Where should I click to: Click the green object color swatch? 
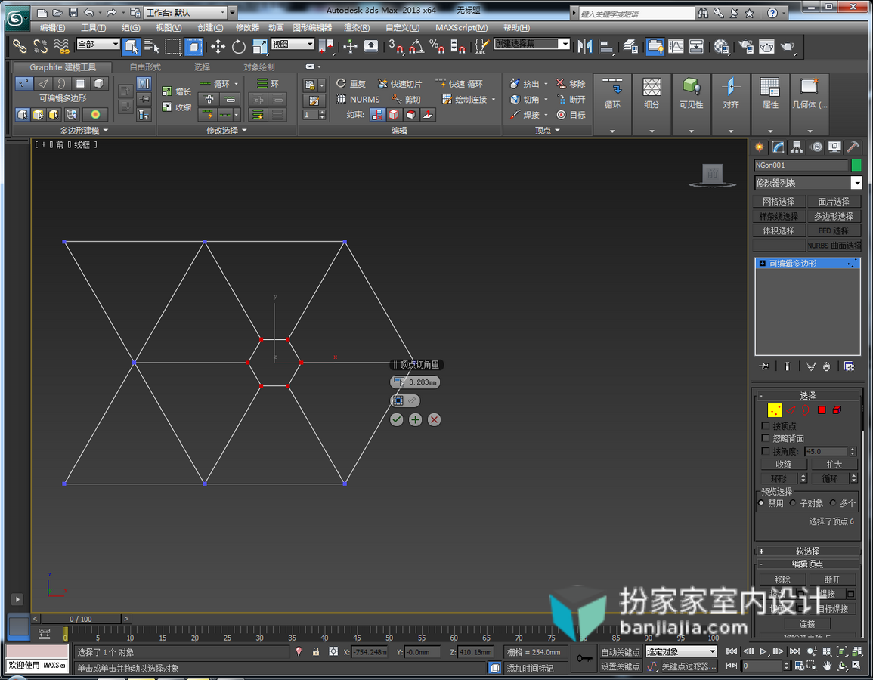856,165
